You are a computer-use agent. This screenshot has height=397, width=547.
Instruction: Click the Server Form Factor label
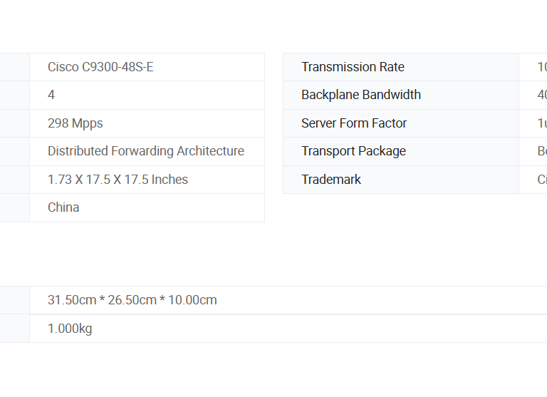click(x=354, y=123)
